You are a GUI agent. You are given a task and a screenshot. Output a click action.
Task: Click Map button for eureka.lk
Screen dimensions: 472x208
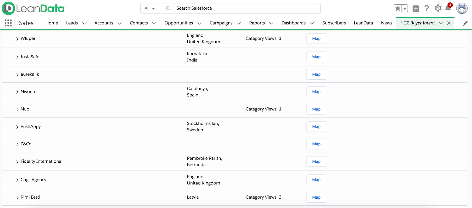[316, 74]
